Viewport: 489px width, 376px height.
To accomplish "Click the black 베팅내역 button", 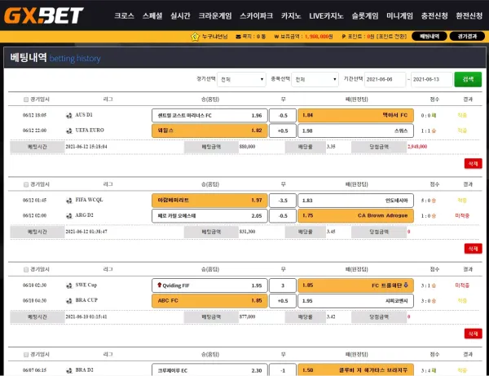I will coord(430,37).
